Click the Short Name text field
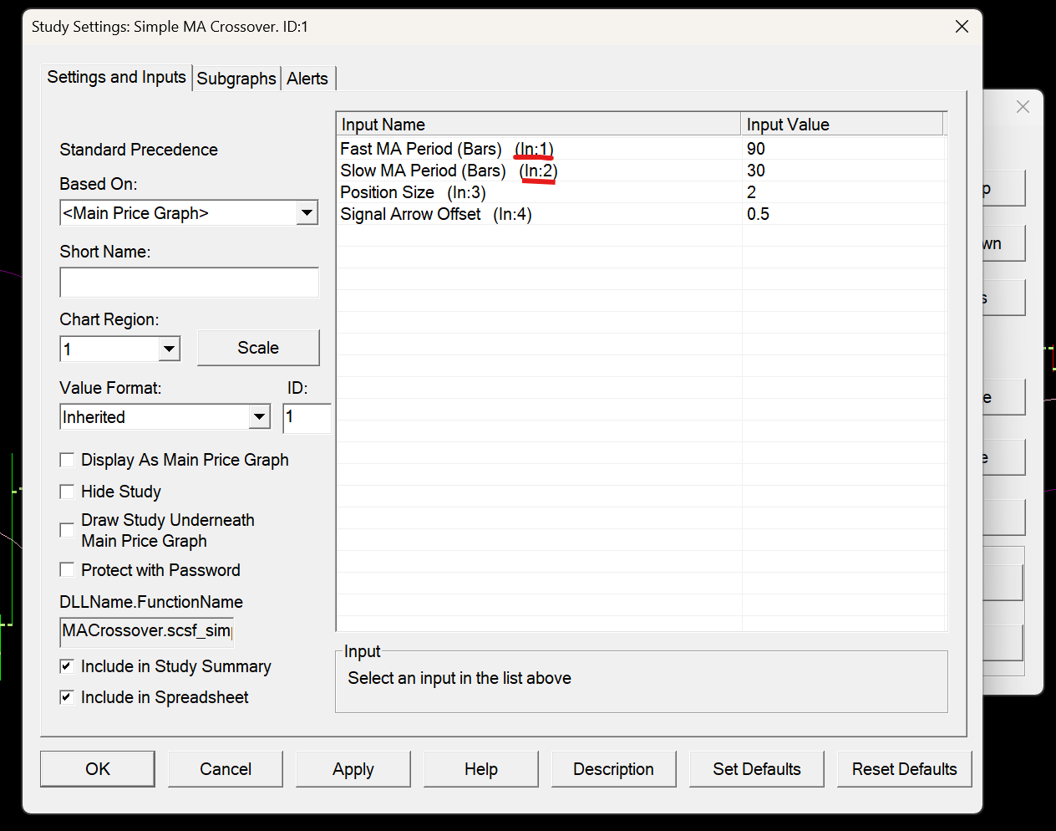 click(x=189, y=283)
